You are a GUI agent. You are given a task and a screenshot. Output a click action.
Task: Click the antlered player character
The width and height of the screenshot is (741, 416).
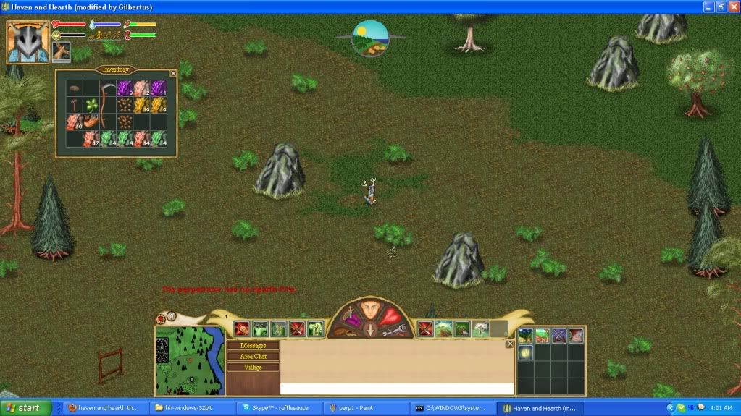click(x=370, y=191)
